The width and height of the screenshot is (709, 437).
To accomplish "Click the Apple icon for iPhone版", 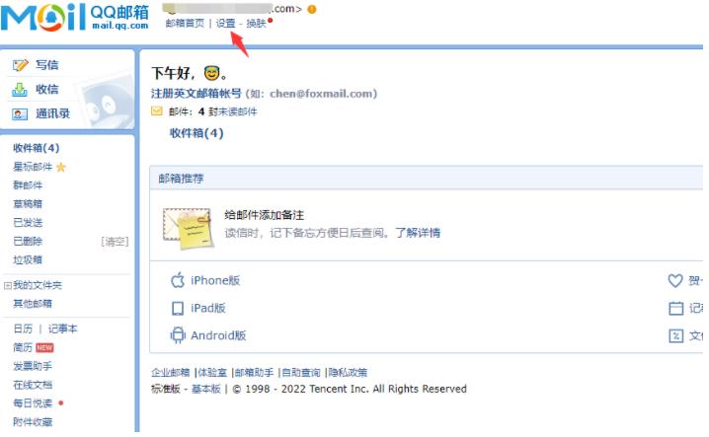I will tap(178, 280).
